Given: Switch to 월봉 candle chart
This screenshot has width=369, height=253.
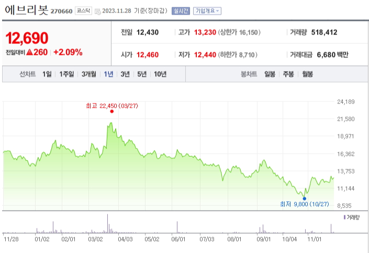Looking at the screenshot, I should [307, 74].
